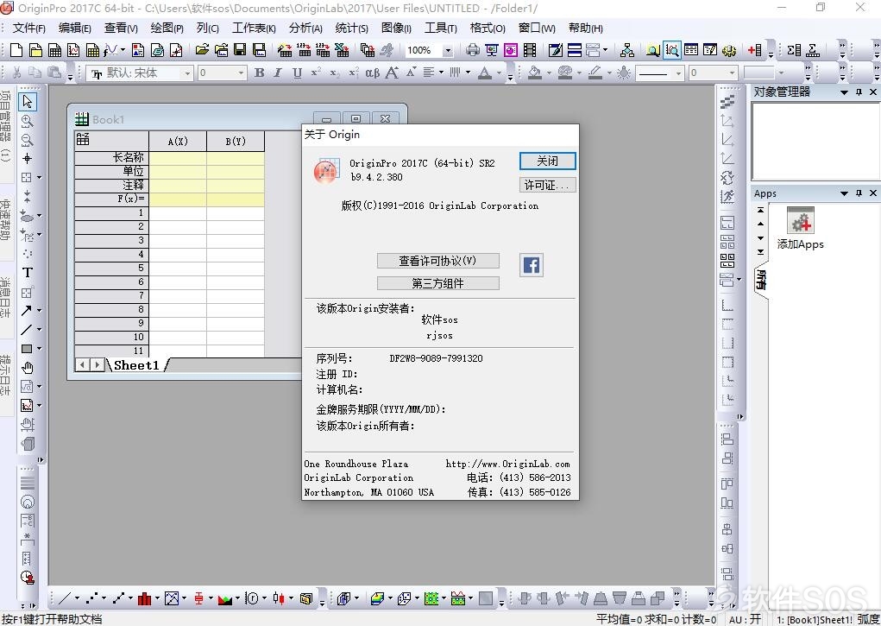Open the 帮助(H) menu
This screenshot has width=881, height=626.
[x=585, y=28]
